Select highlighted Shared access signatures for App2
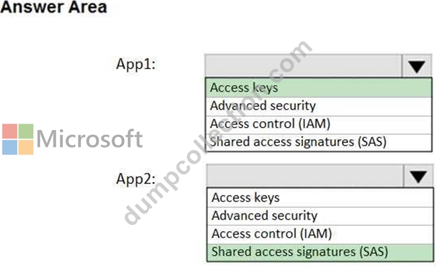 point(320,252)
